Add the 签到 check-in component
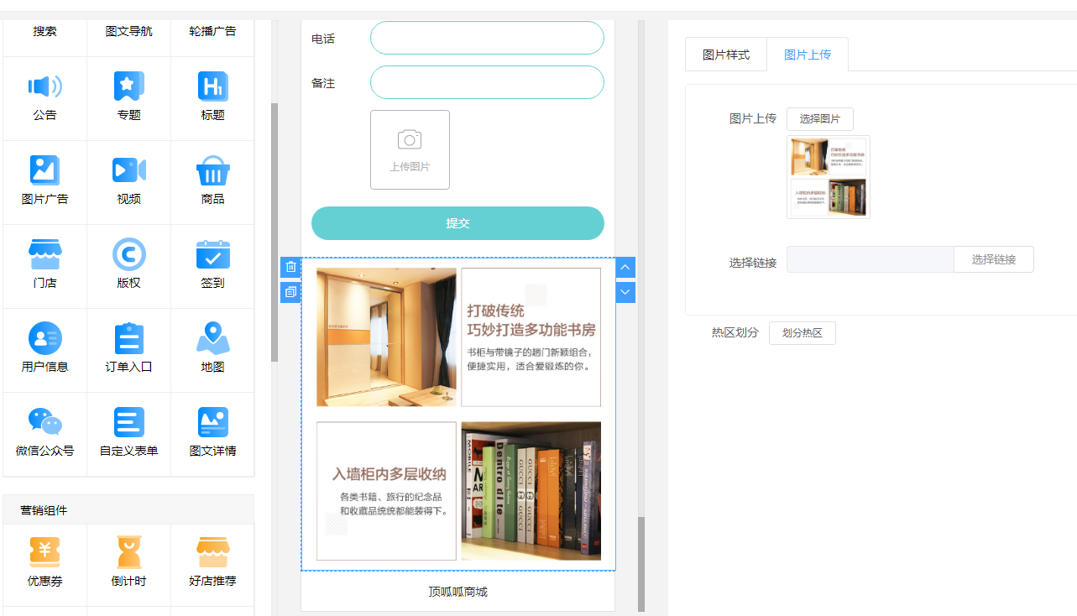 click(212, 266)
